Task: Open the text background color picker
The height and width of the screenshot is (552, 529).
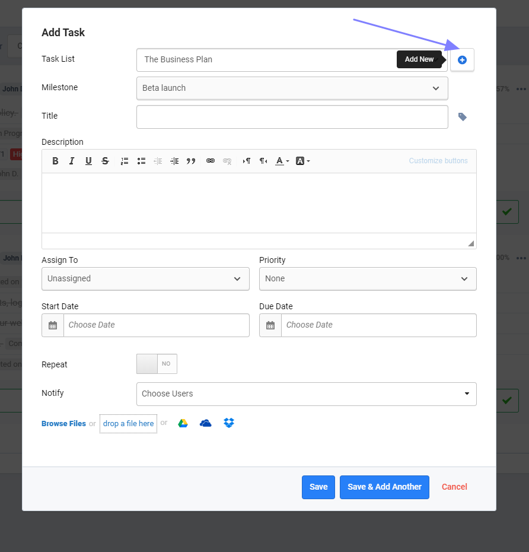Action: click(303, 161)
